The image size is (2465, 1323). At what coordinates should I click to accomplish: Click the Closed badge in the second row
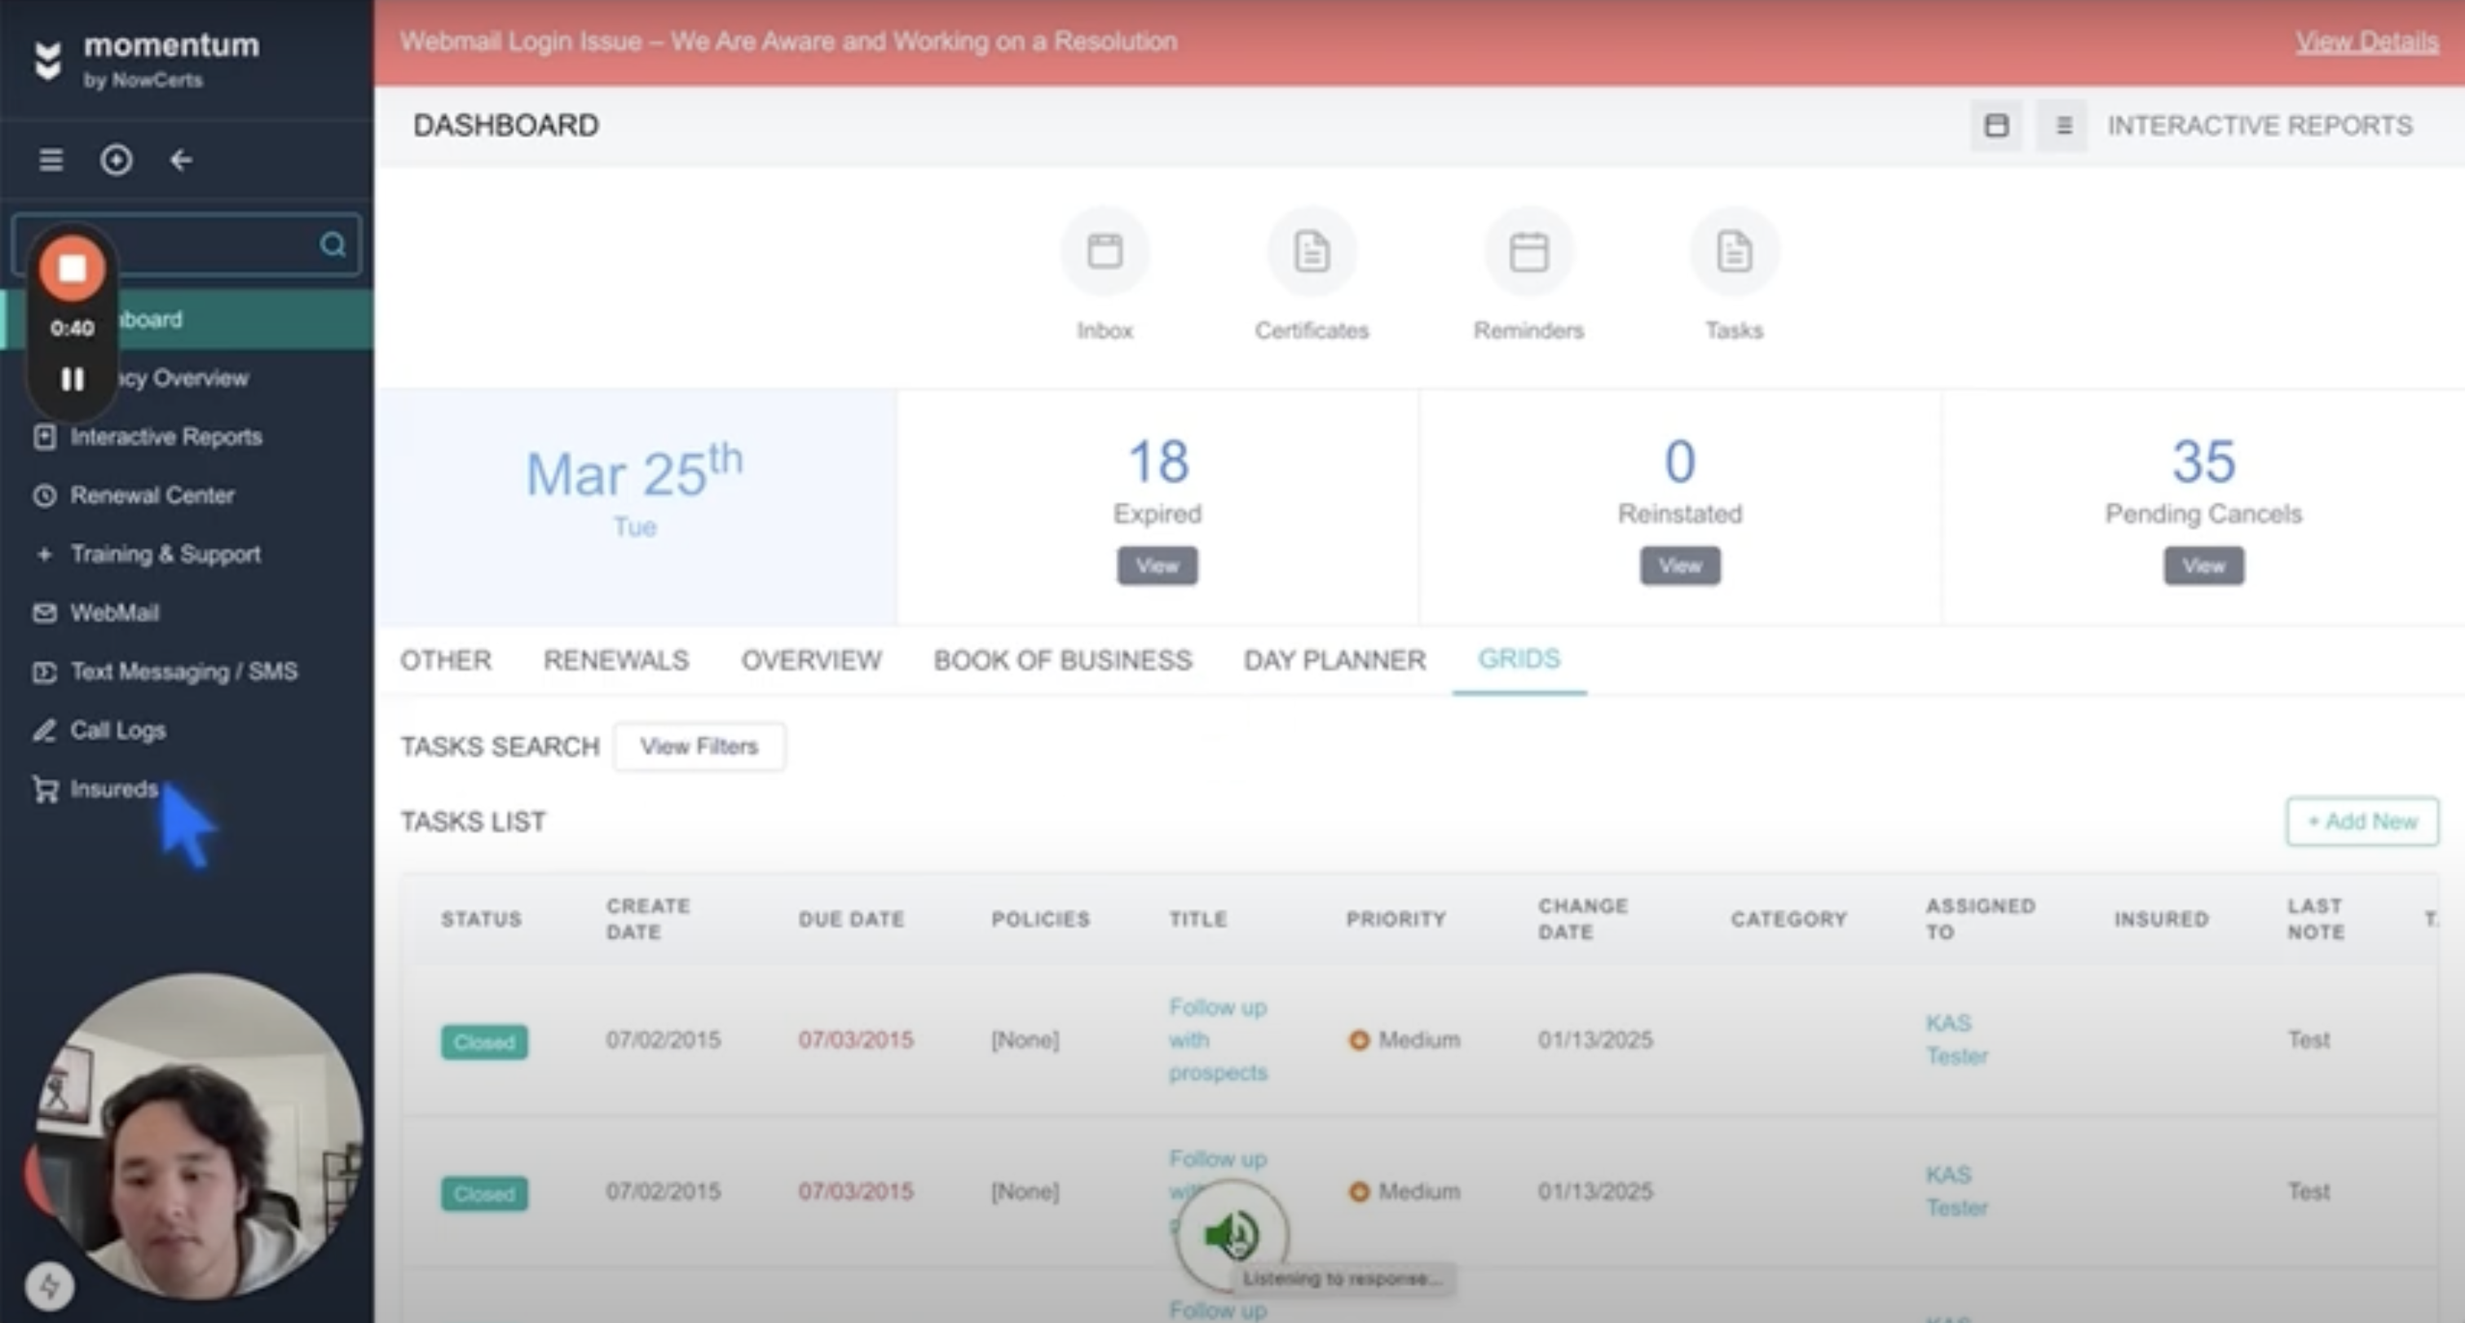click(x=484, y=1193)
